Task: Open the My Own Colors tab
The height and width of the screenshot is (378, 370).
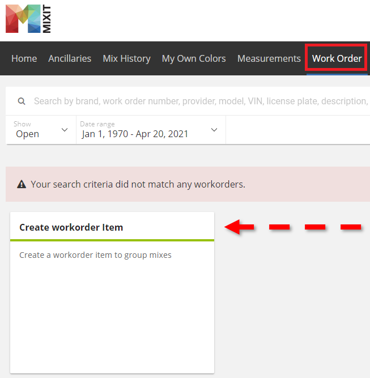Action: click(194, 58)
